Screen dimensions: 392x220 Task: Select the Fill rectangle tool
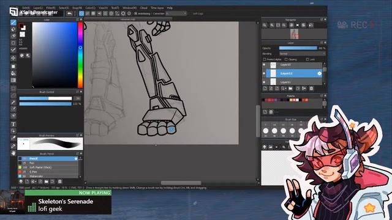(13, 67)
